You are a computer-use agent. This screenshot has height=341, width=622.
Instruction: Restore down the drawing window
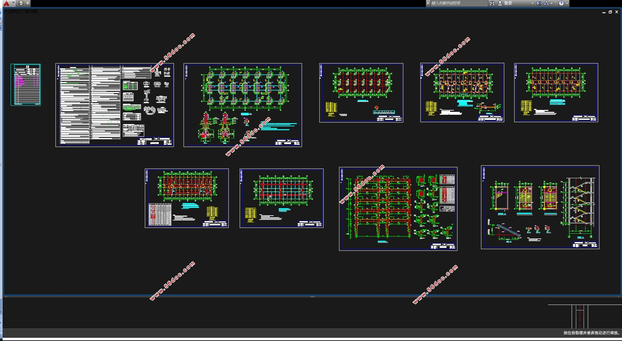coord(610,12)
